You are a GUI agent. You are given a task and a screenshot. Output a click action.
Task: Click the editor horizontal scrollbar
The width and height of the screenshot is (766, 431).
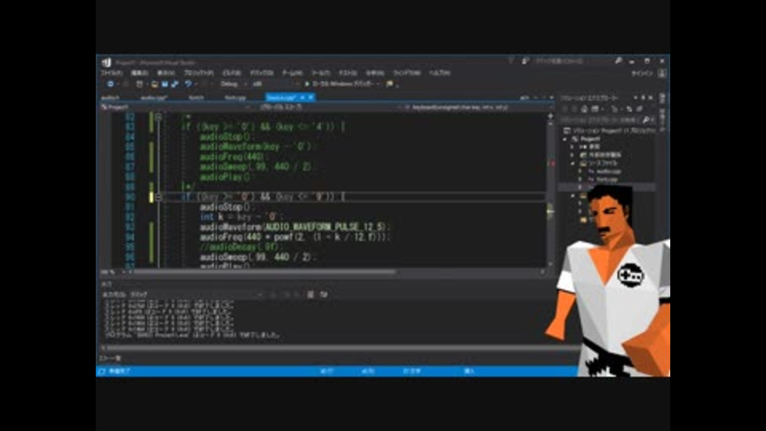pyautogui.click(x=264, y=271)
